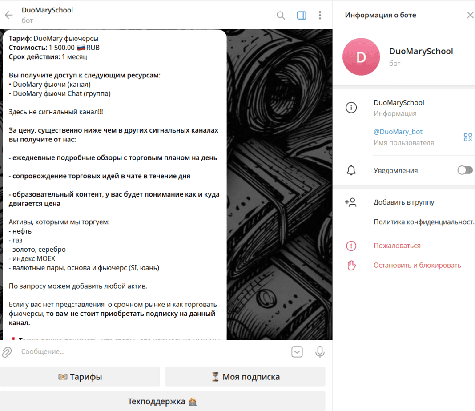Click the attach file paperclip icon

click(x=7, y=352)
